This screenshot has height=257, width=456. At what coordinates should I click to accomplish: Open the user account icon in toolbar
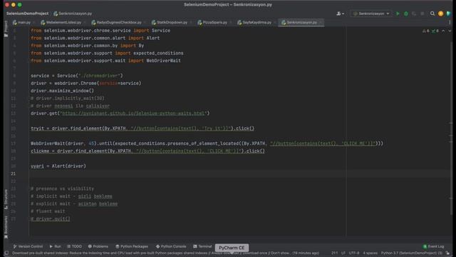tap(340, 14)
